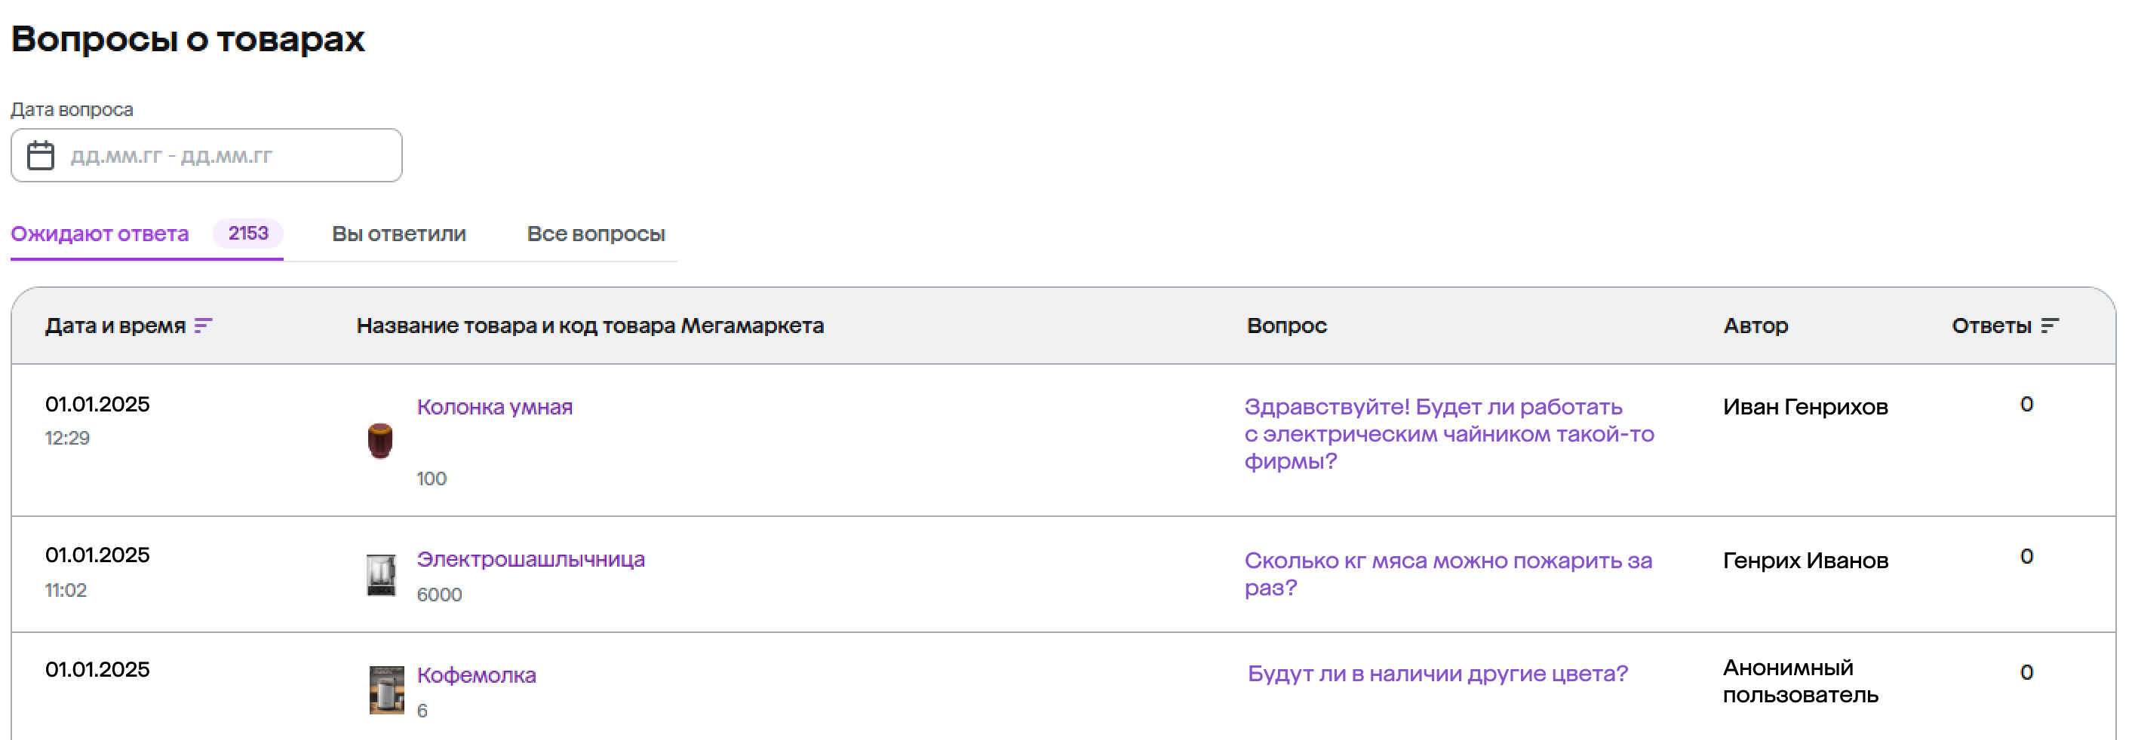Click product code 6 under Кофемолка
The width and height of the screenshot is (2138, 740).
[422, 711]
